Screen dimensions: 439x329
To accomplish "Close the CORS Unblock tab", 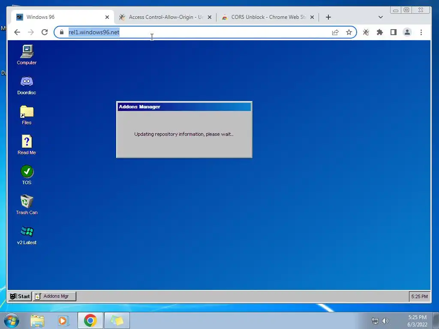I will [312, 17].
